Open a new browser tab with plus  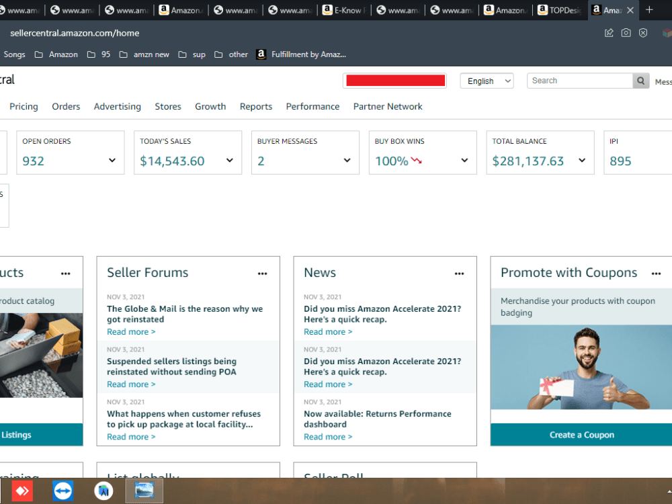649,10
